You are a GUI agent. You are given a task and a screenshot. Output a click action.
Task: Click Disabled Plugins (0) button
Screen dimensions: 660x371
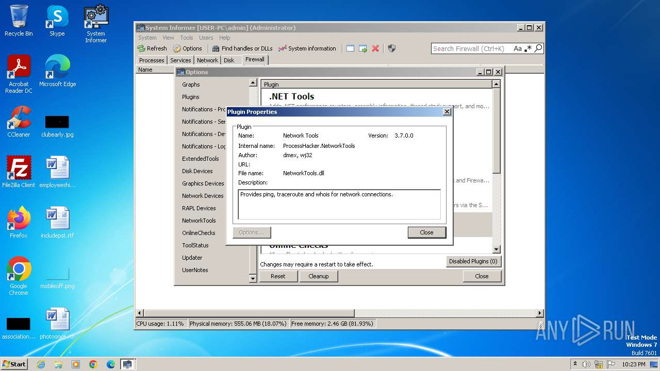coord(473,261)
